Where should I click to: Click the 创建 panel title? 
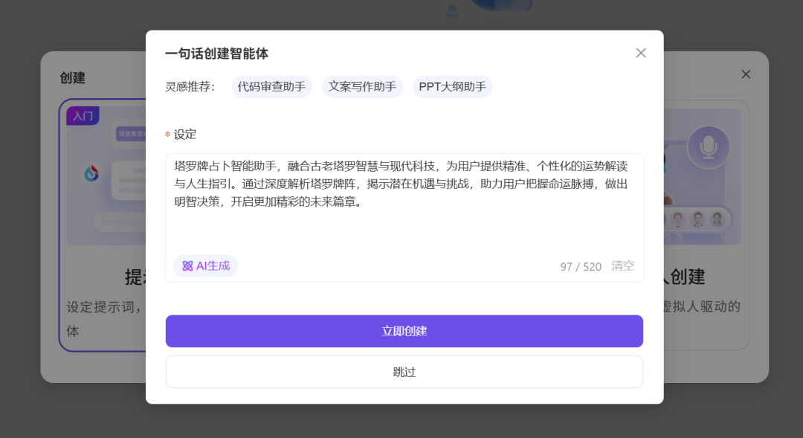(74, 78)
